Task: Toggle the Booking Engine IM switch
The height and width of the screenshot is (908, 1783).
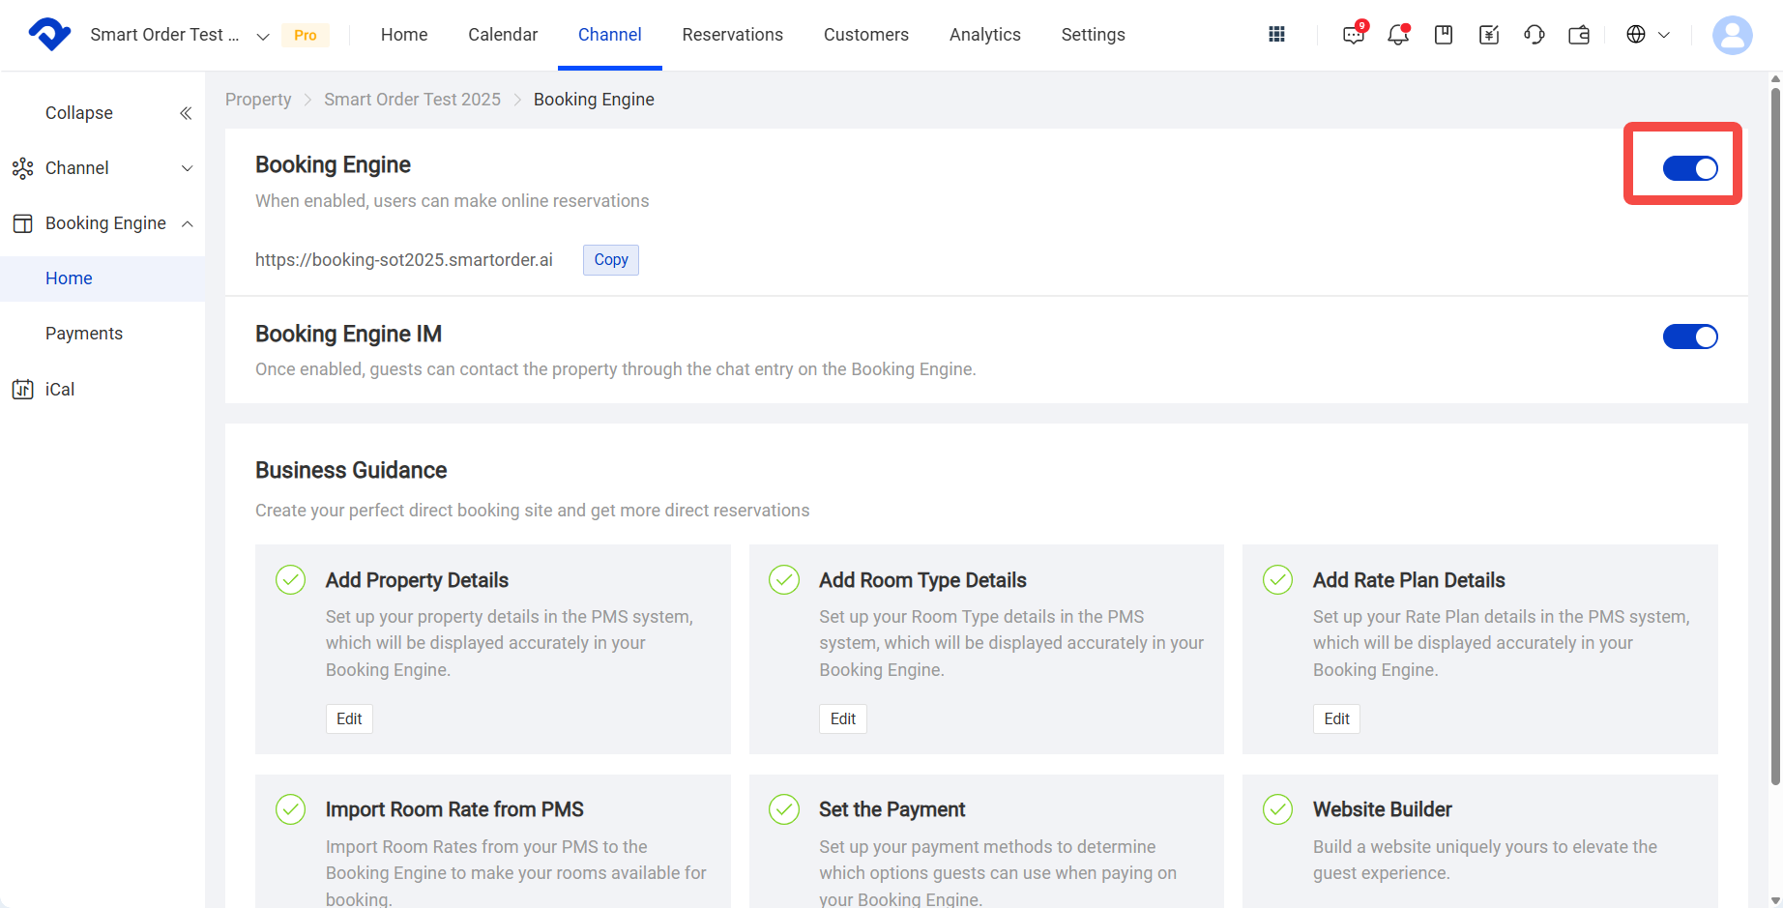Action: coord(1690,337)
